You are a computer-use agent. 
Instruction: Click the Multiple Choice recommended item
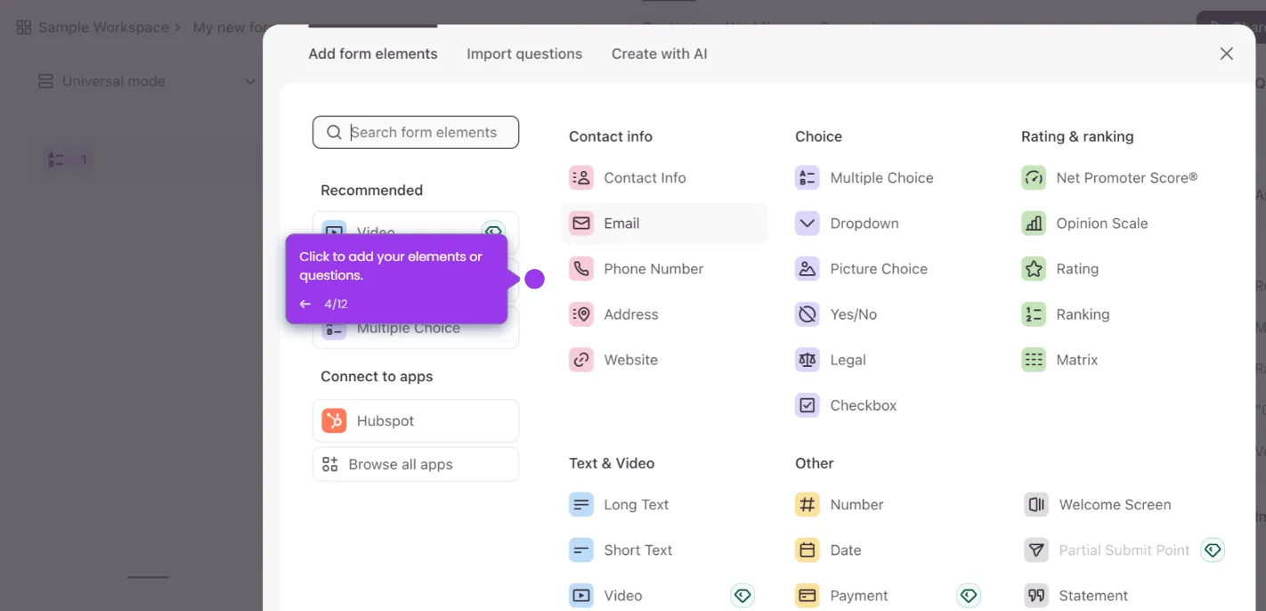pos(416,329)
